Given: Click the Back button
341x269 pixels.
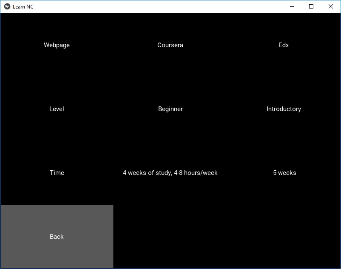Looking at the screenshot, I should tap(57, 236).
